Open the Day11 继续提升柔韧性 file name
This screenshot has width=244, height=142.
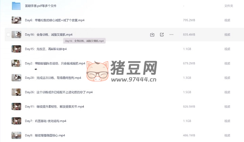click(54, 106)
